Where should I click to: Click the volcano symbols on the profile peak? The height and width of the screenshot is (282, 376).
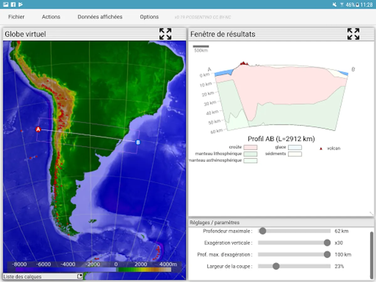(244, 63)
